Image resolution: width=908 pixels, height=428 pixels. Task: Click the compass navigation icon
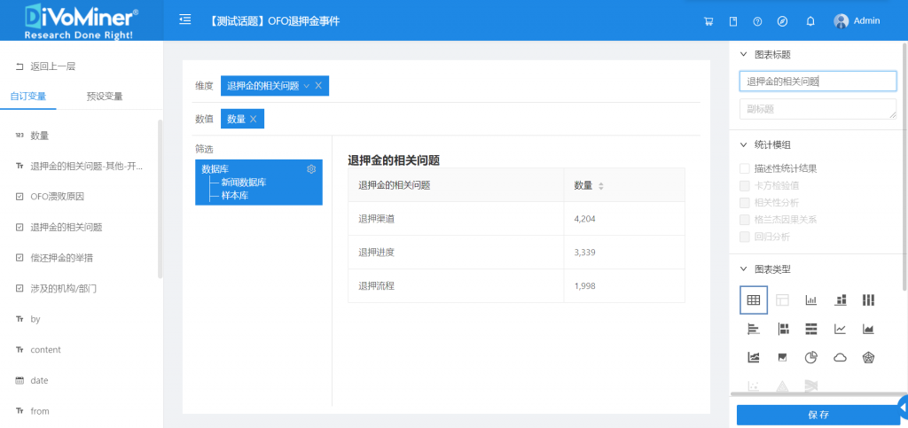pyautogui.click(x=782, y=21)
